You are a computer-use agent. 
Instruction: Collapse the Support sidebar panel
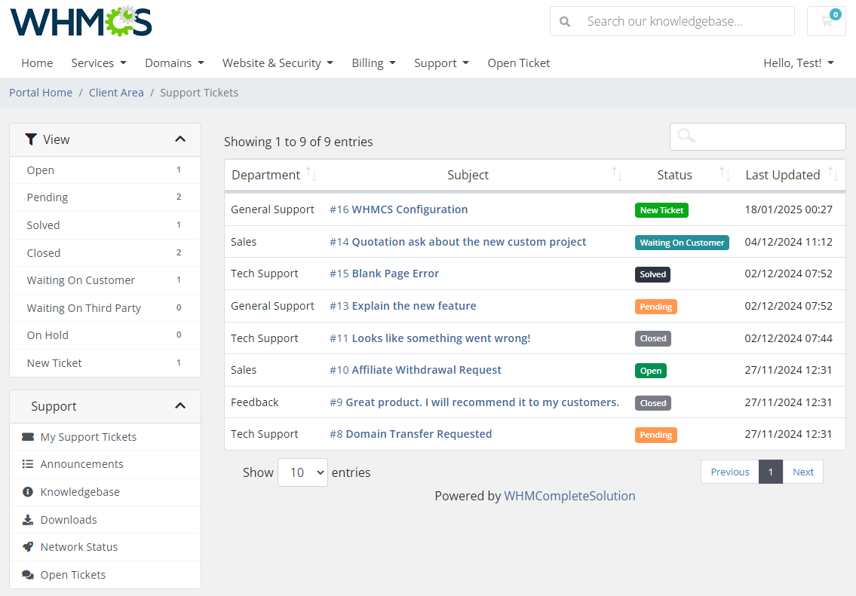[x=180, y=406]
